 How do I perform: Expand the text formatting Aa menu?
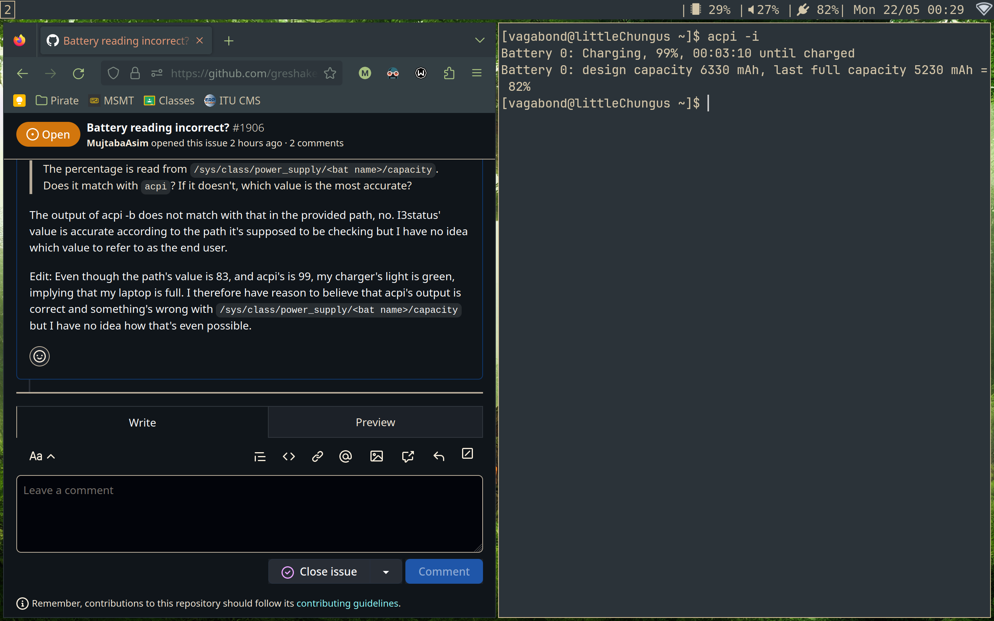point(41,456)
